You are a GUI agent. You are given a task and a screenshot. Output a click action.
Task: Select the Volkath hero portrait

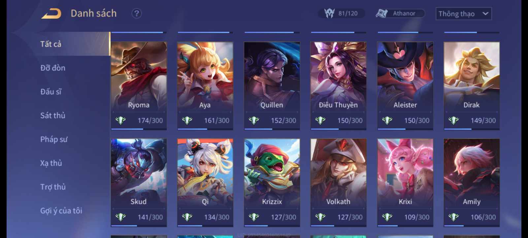click(338, 182)
